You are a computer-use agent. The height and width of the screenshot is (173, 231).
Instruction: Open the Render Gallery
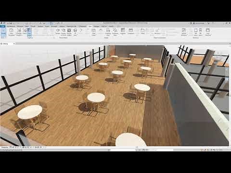point(69,32)
